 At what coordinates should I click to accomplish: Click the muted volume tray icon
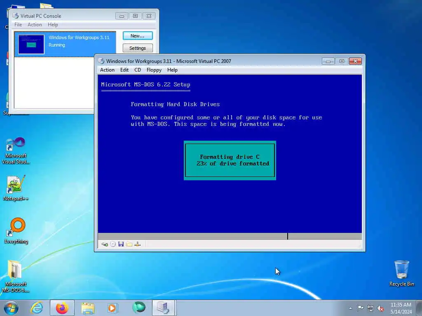click(x=380, y=308)
